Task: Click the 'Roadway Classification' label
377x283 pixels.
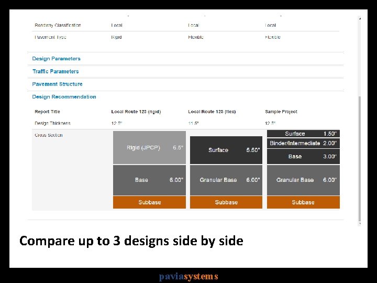Action: coord(58,25)
